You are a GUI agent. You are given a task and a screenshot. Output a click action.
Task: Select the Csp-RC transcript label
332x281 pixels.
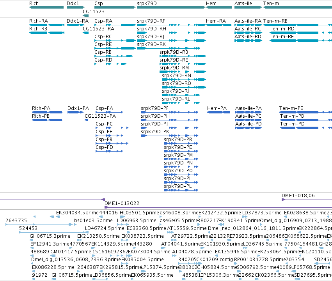click(103, 37)
